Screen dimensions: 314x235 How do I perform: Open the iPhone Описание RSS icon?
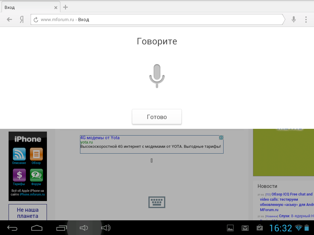[x=19, y=154]
